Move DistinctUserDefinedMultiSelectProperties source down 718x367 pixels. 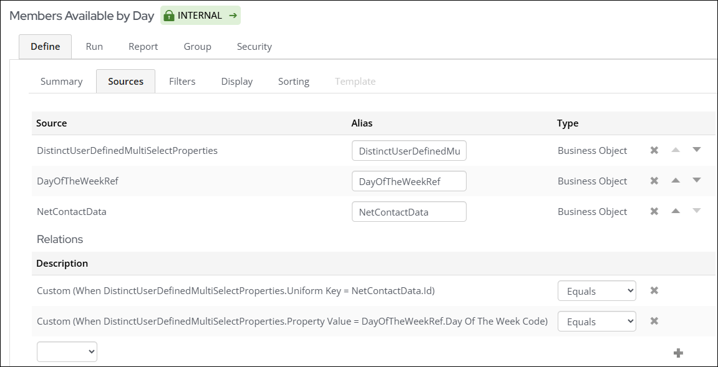[696, 150]
